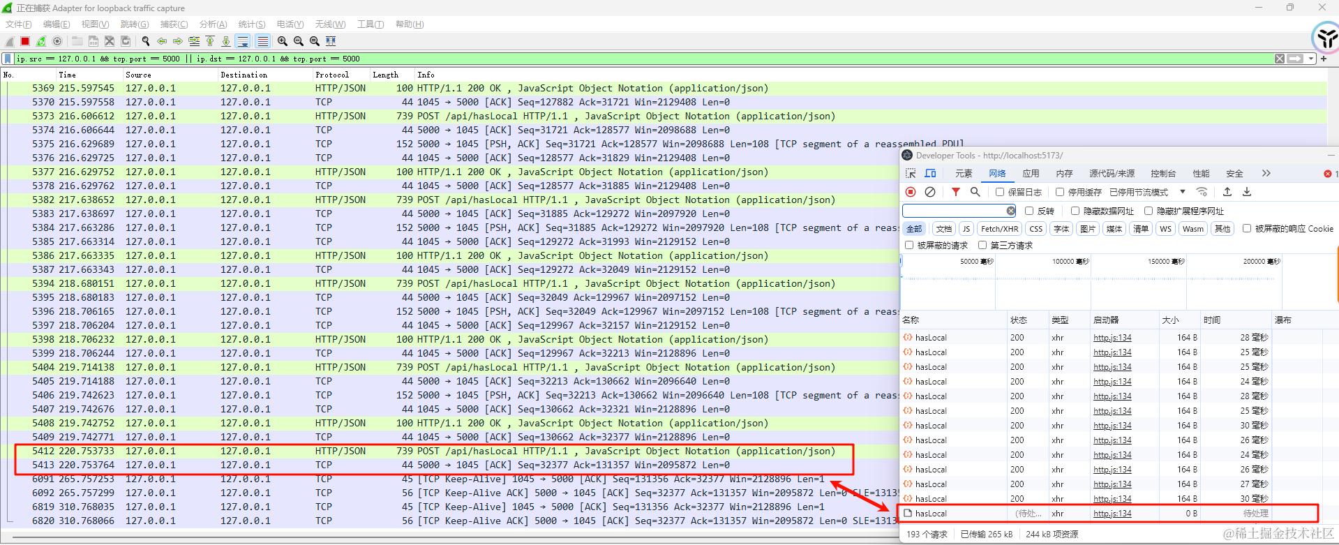1339x545 pixels.
Task: Open network conditions settings icon
Action: (x=1202, y=192)
